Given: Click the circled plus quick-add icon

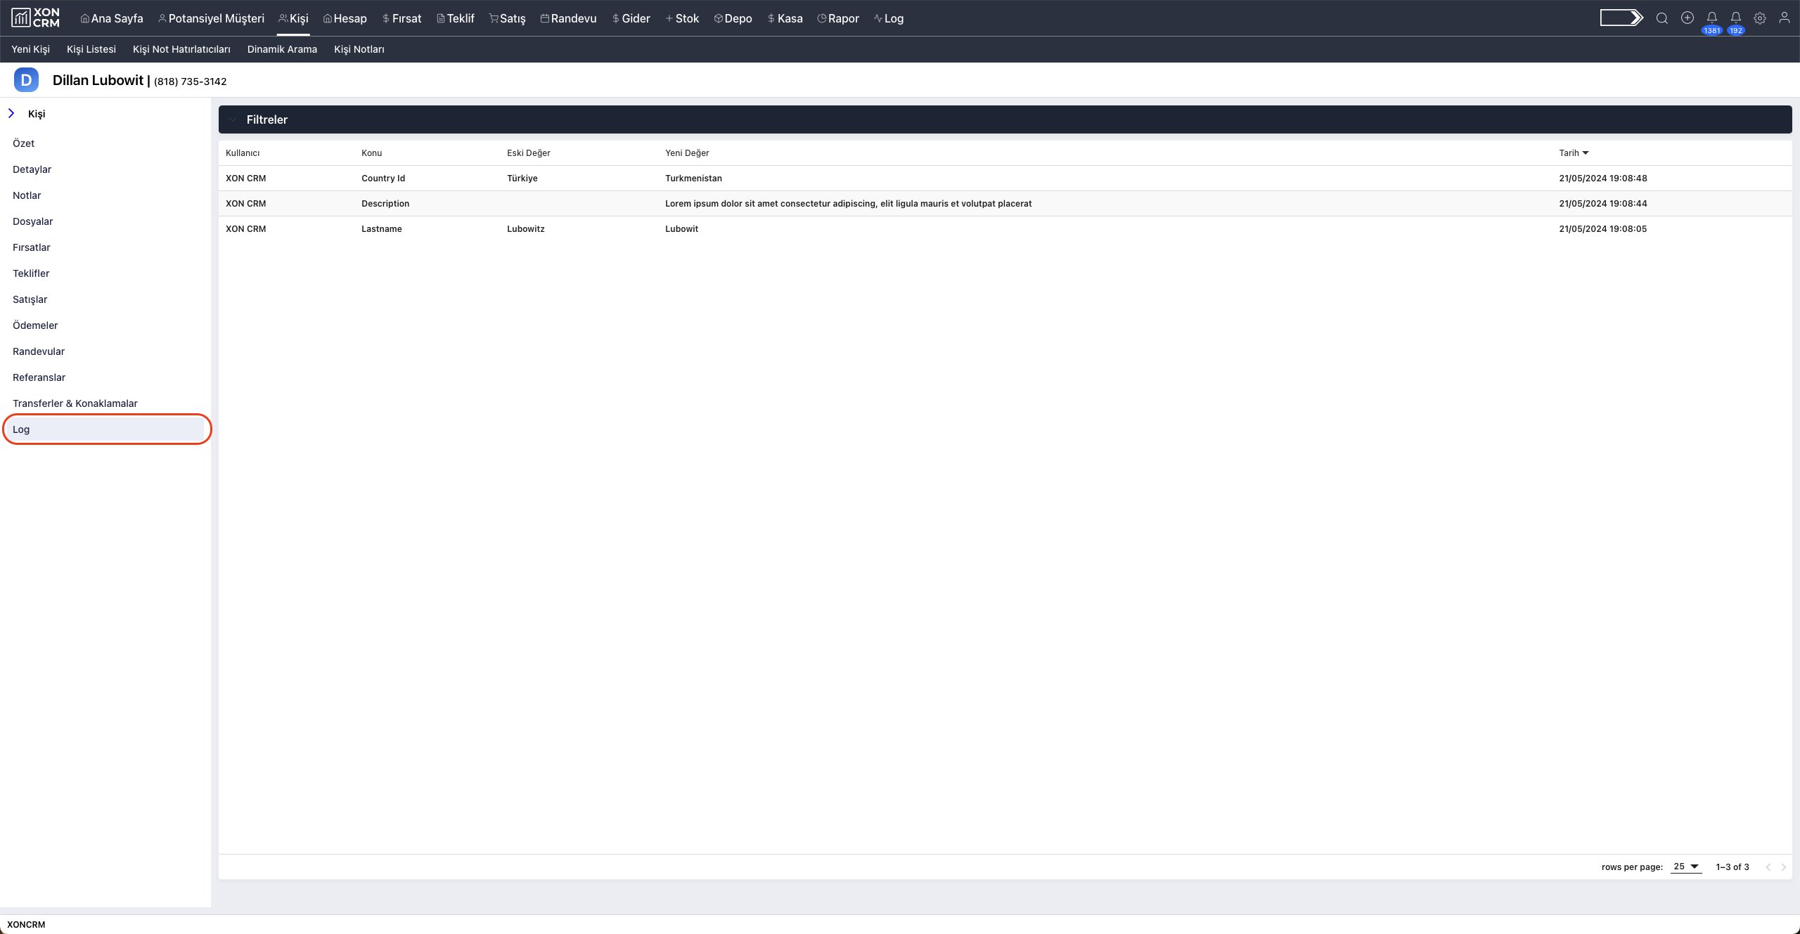Looking at the screenshot, I should 1687,18.
